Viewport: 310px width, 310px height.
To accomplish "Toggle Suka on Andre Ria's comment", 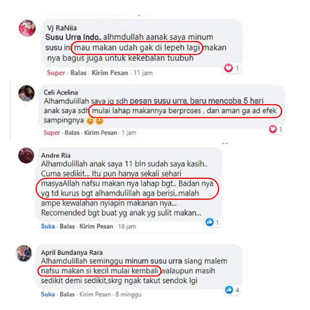I will click(48, 226).
